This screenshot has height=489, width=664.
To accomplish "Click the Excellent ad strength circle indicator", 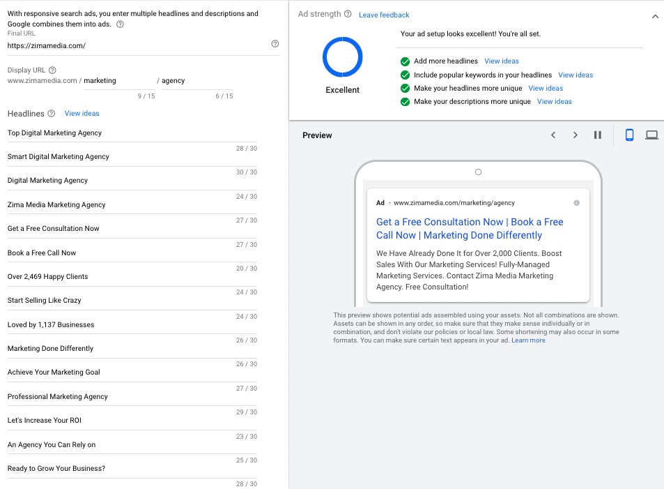I will click(x=342, y=57).
